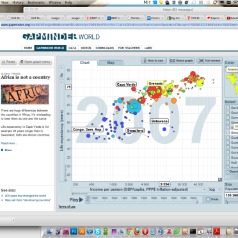The image size is (238, 238).
Task: Check the Haiti country checkbox
Action: 228,163
